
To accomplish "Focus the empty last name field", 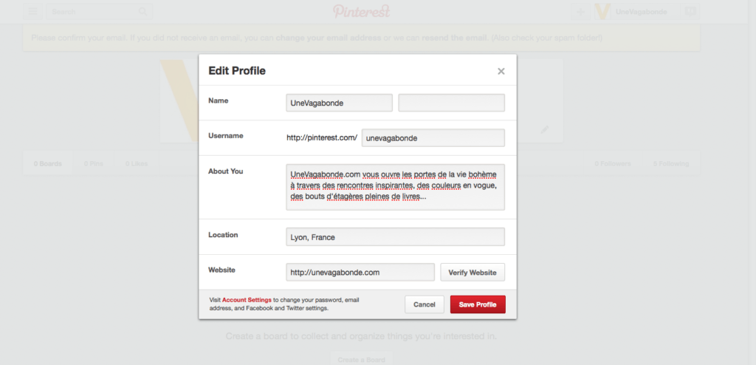I will [451, 103].
